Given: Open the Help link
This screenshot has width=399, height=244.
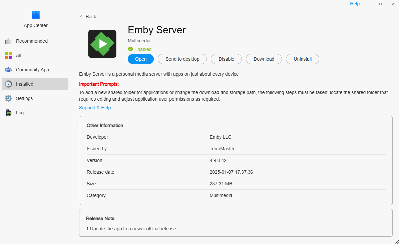Looking at the screenshot, I should [x=355, y=4].
